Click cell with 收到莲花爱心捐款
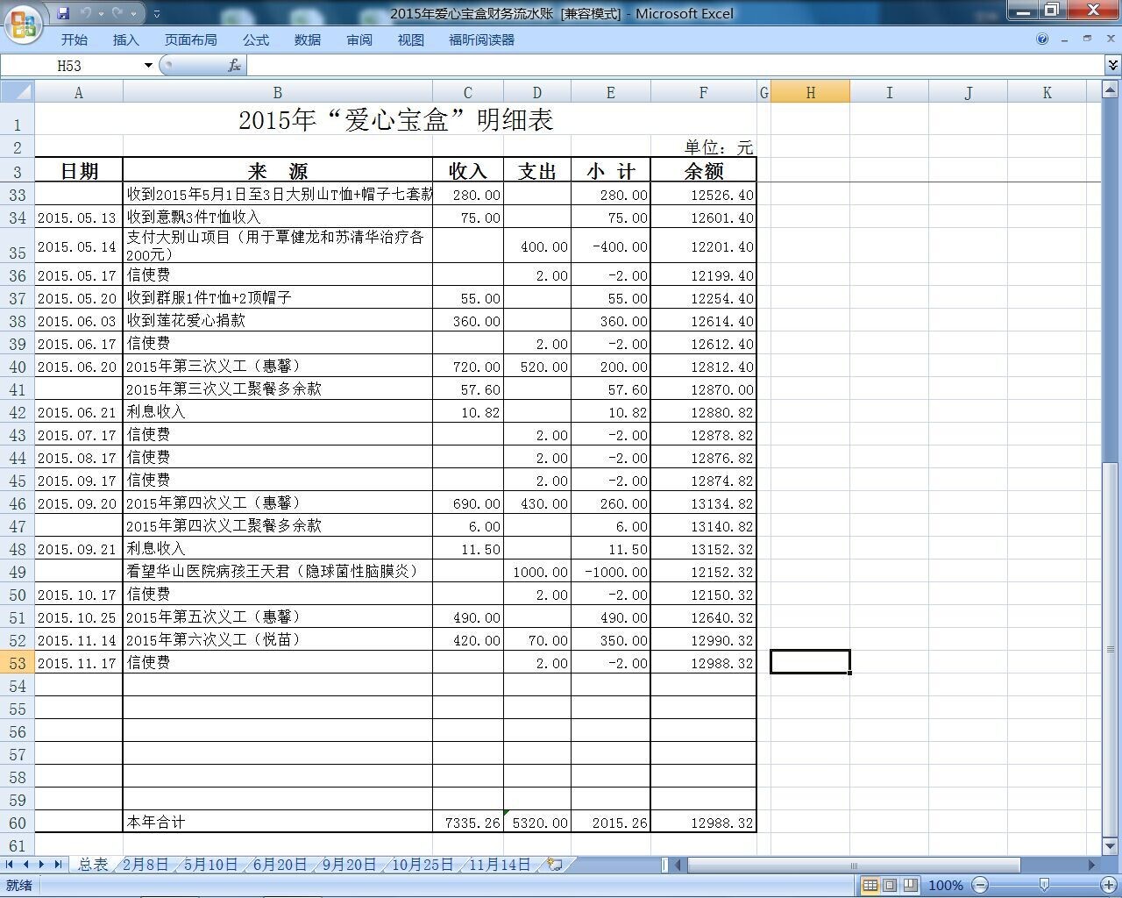 (277, 320)
